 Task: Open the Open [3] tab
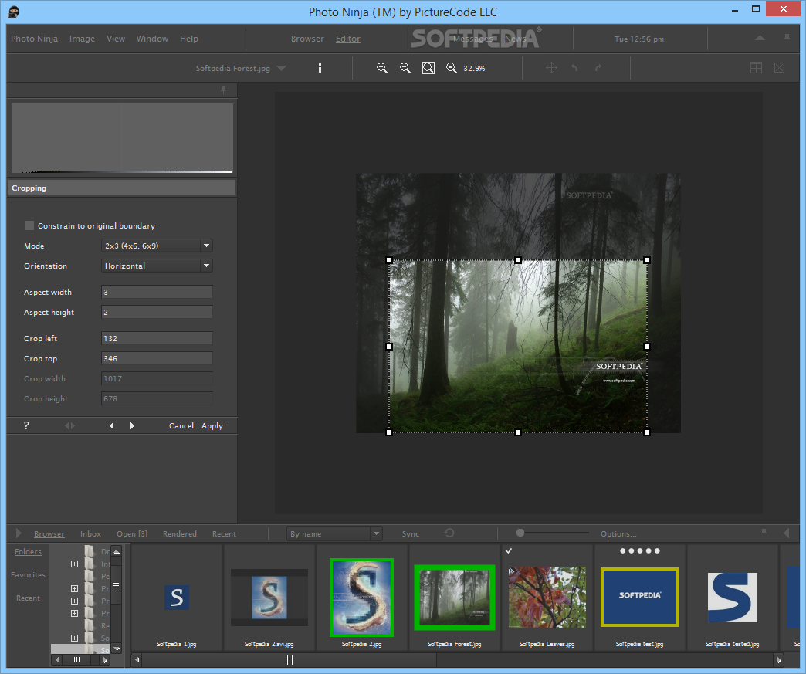[x=131, y=533]
